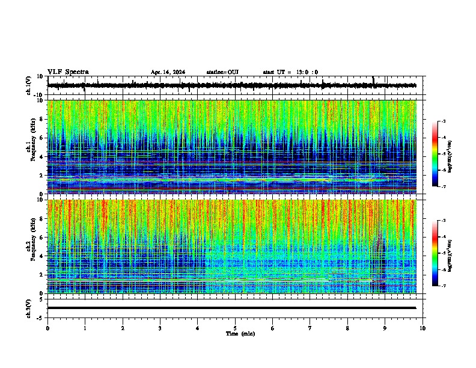Image resolution: width=476 pixels, height=368 pixels.
Task: Click the ch.2 spectrogram color scale bar
Action: 435,253
